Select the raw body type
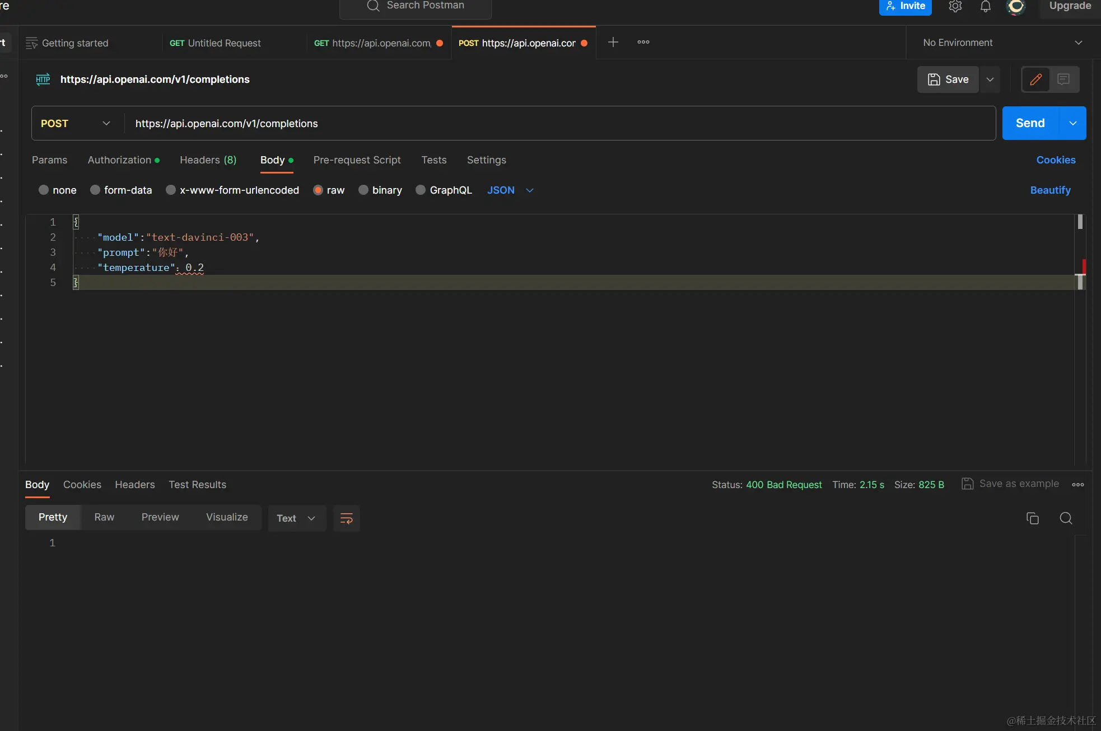 click(318, 190)
